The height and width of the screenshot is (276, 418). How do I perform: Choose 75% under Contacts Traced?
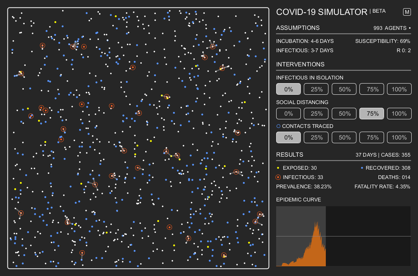coord(371,137)
